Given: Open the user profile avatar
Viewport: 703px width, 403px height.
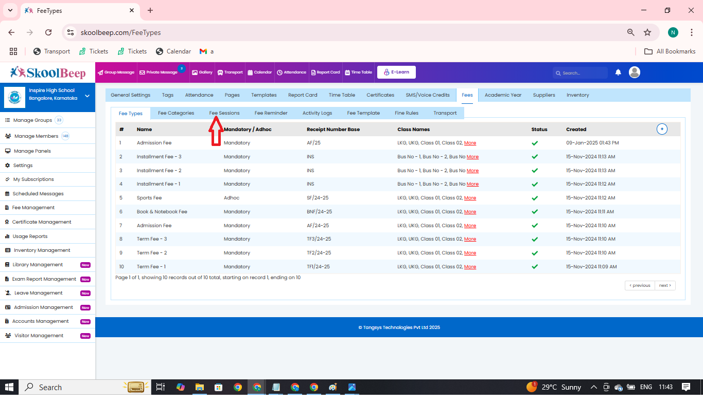Looking at the screenshot, I should [x=635, y=72].
